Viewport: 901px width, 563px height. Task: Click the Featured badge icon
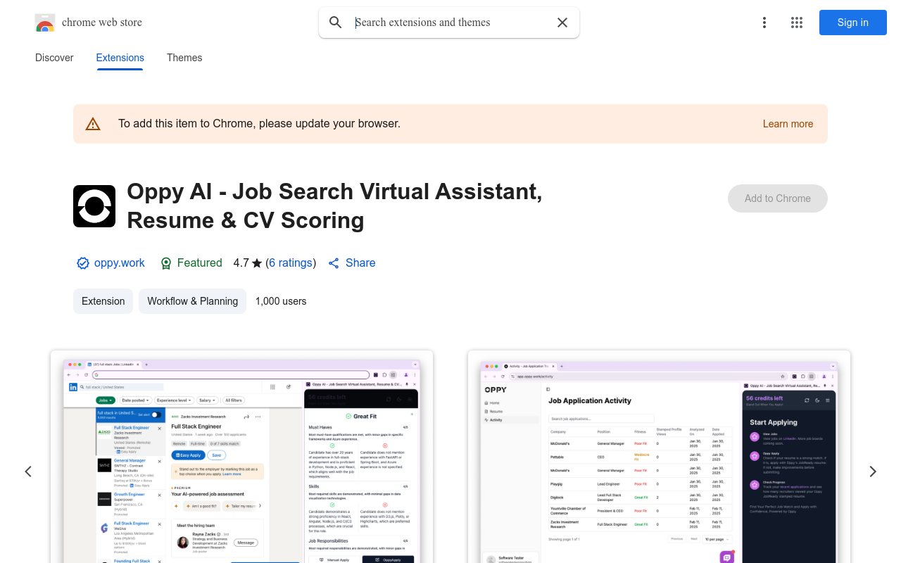pos(166,263)
